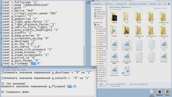Image resolution: width=172 pixels, height=97 pixels.
Task: Click the Новая папка button
Action: pyautogui.click(x=153, y=4)
